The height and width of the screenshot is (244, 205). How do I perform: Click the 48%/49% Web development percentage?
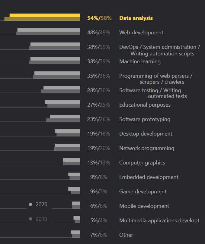point(98,33)
